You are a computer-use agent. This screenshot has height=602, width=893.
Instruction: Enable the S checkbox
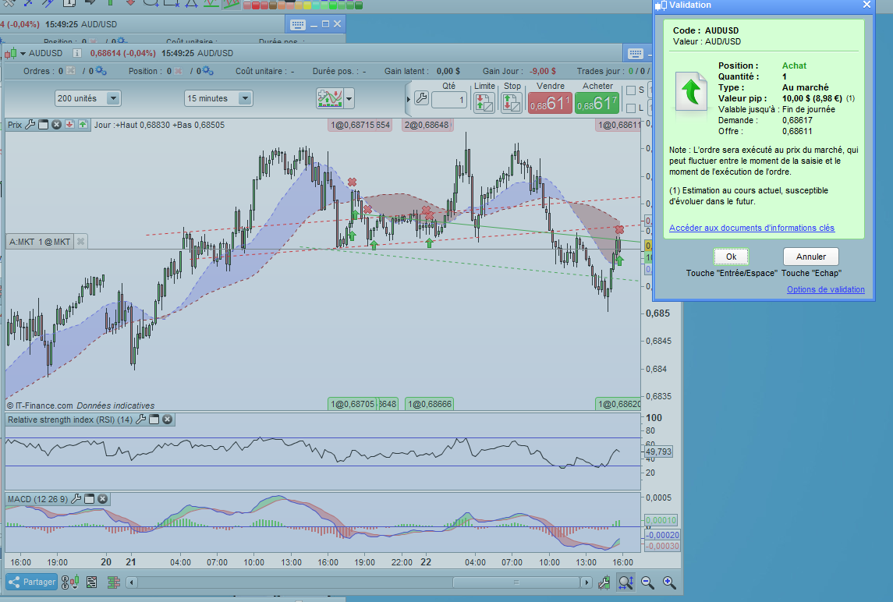tap(630, 90)
